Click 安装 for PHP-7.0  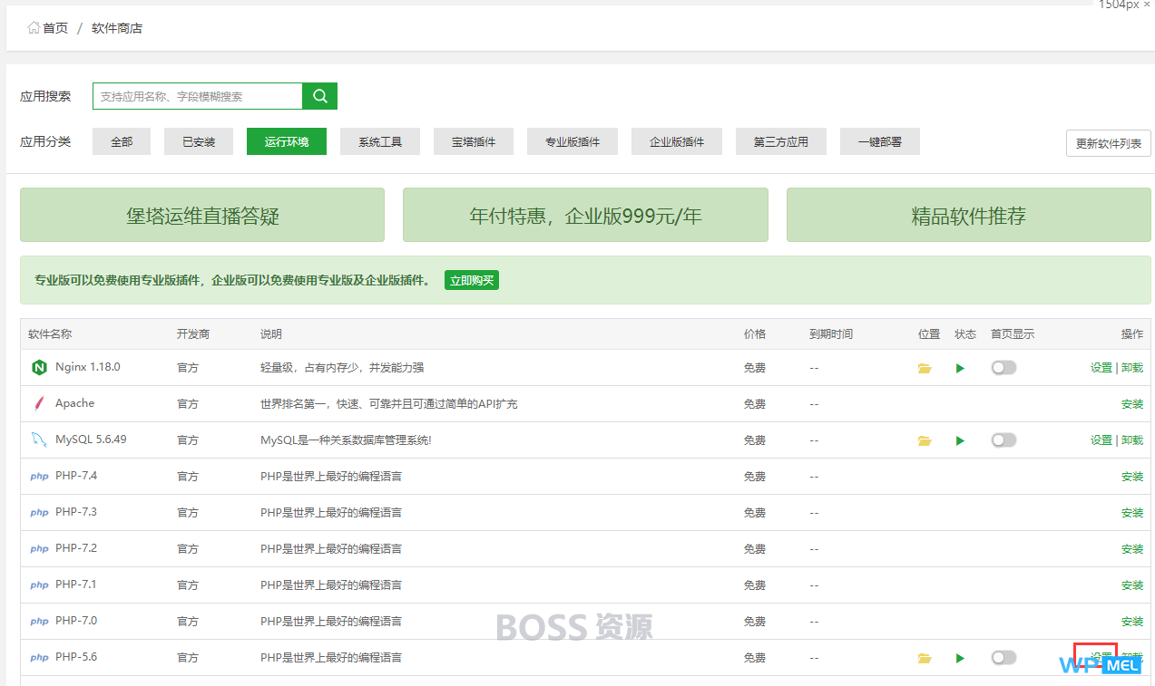tap(1132, 622)
